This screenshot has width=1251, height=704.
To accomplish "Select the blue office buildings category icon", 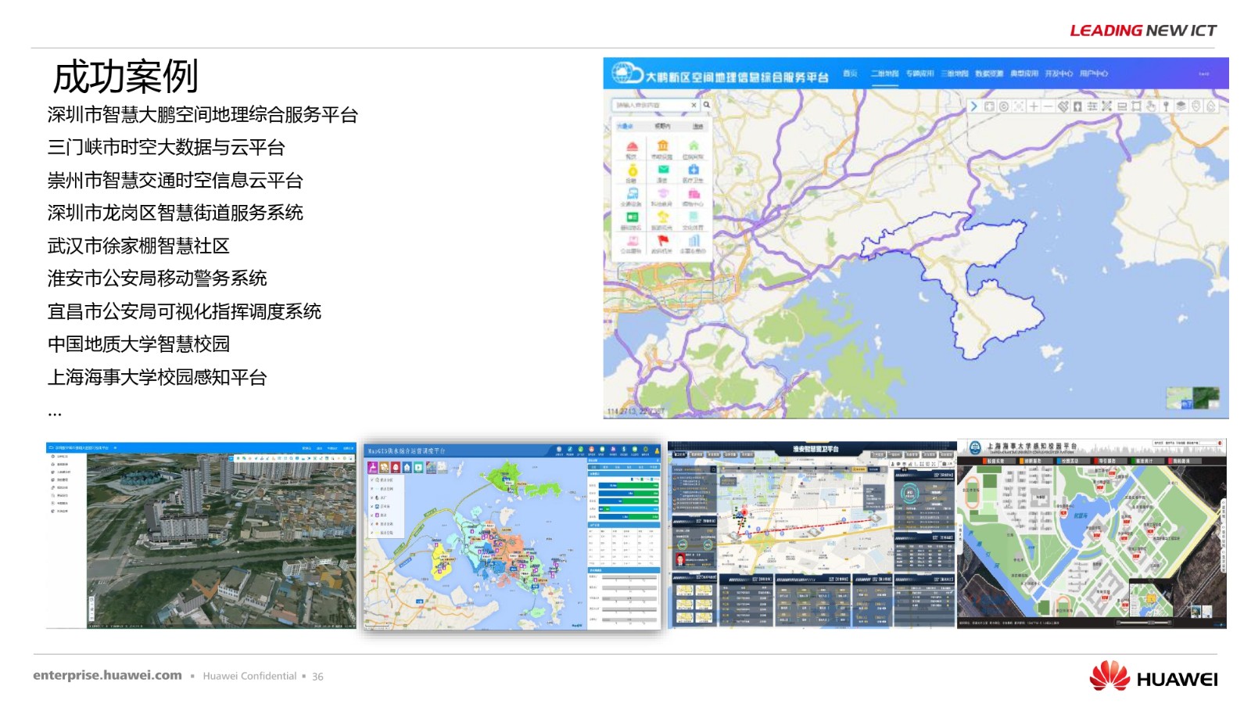I will click(x=694, y=240).
